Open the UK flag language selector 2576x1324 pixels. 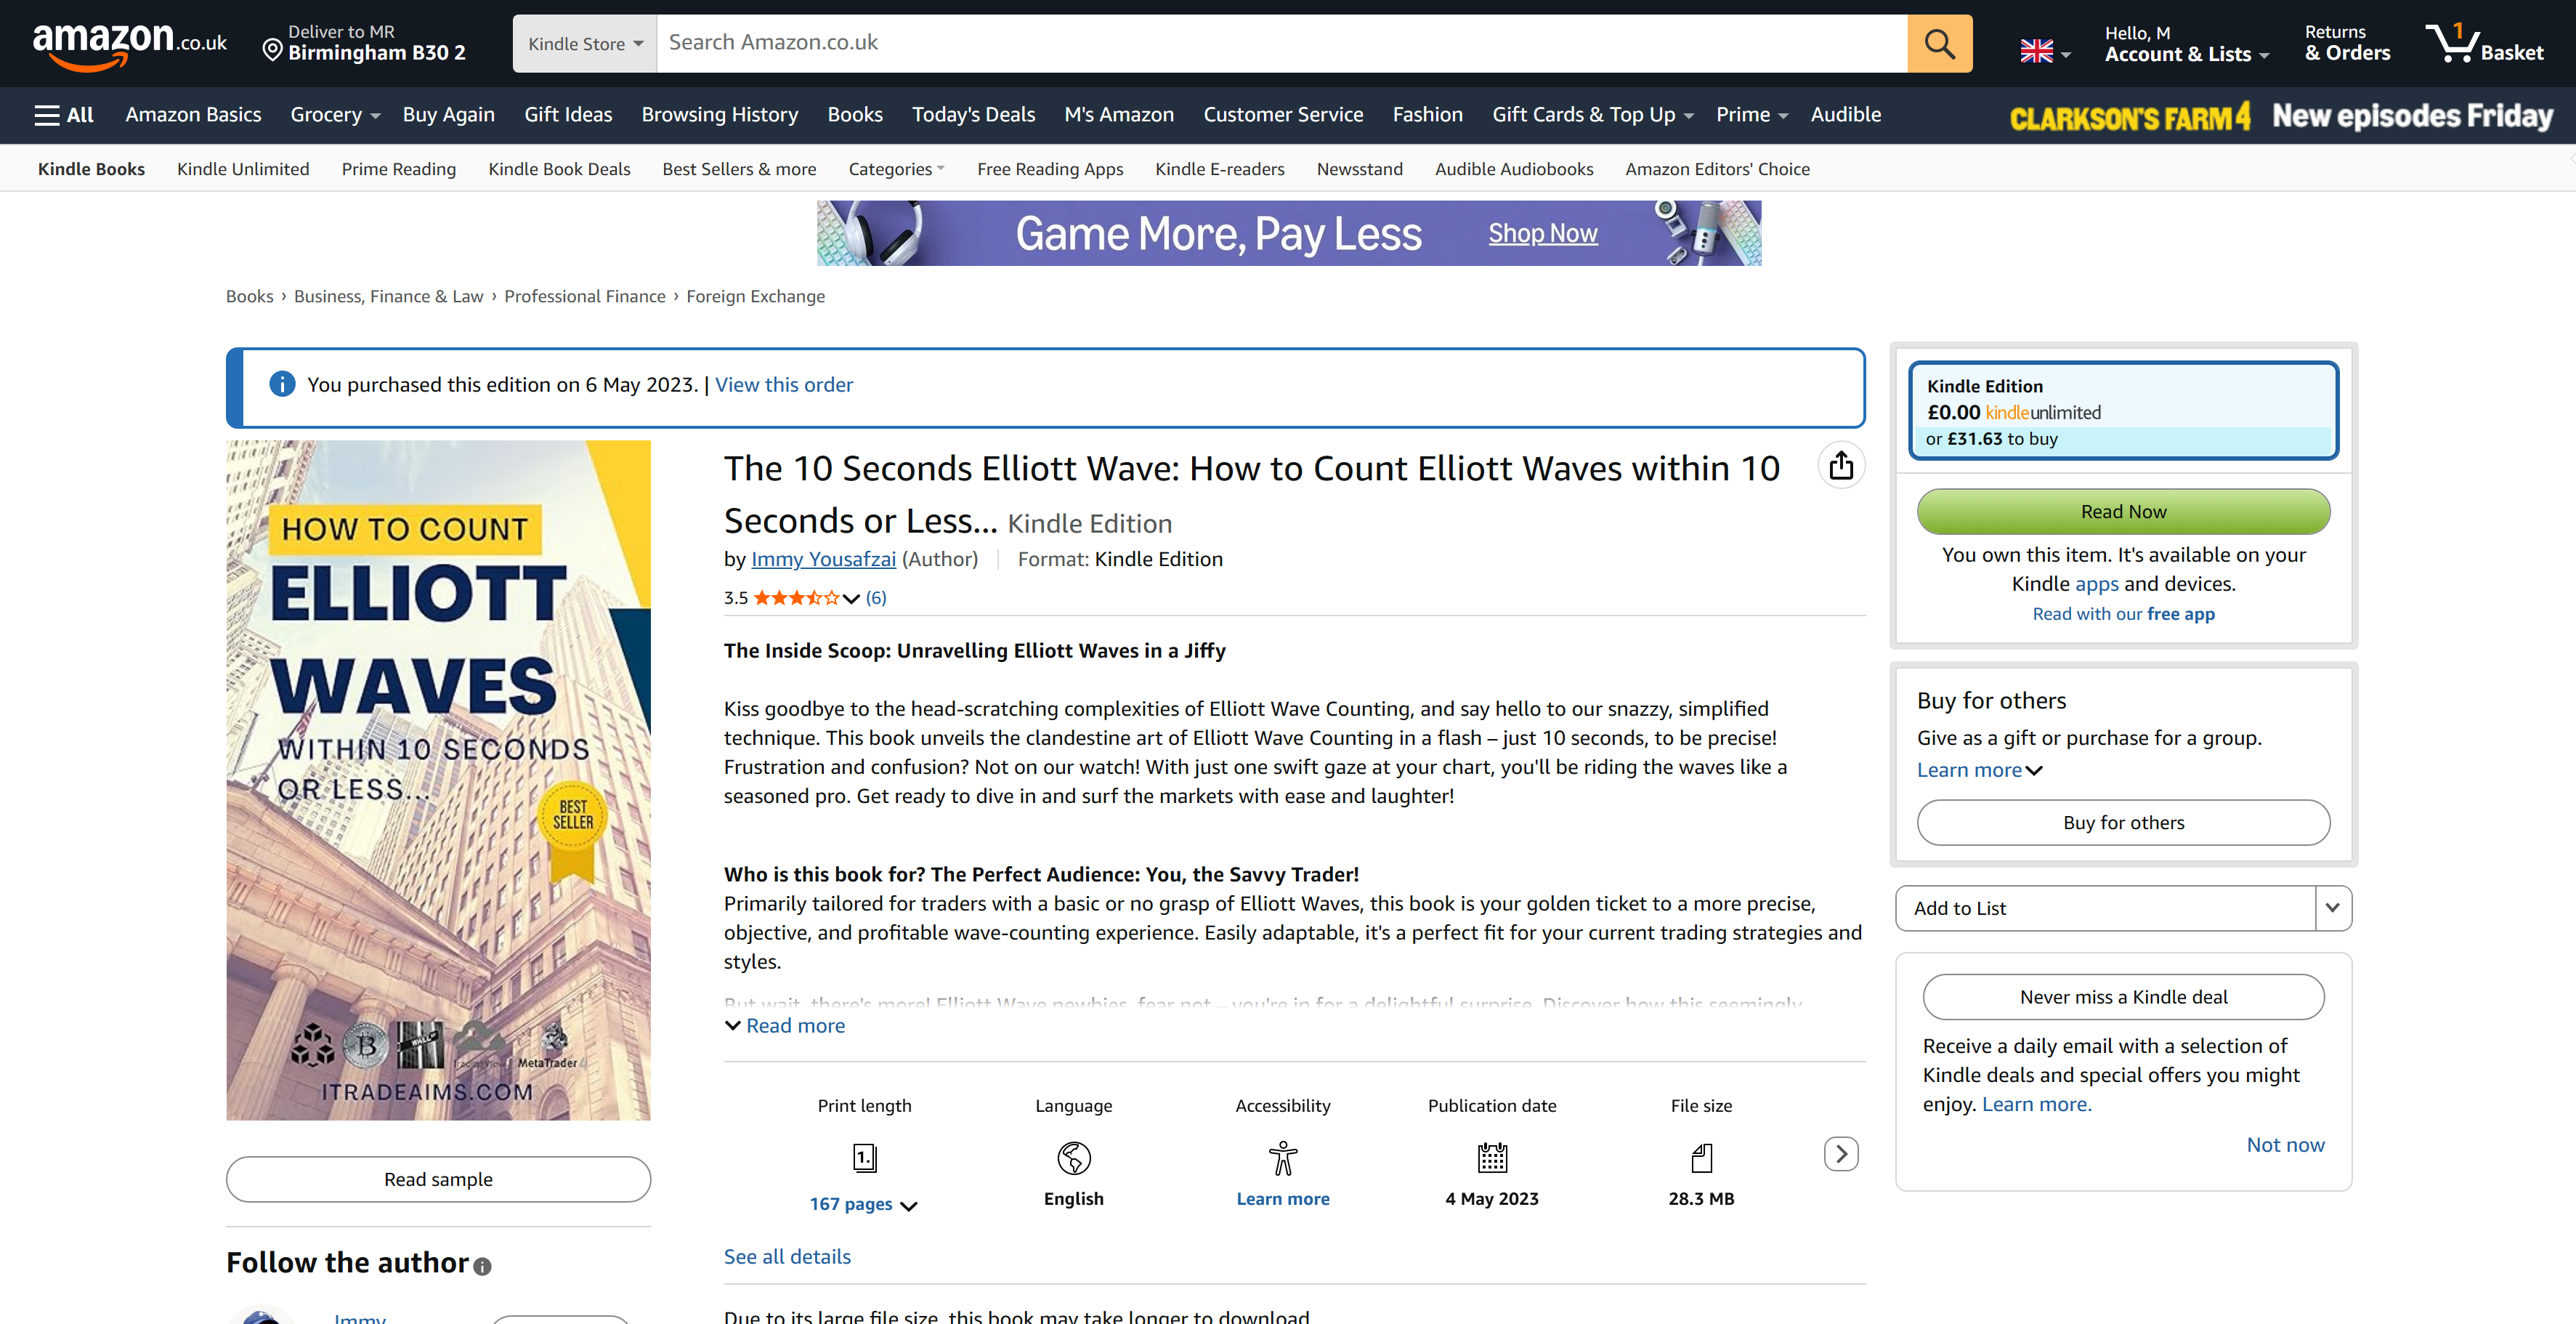point(2044,51)
